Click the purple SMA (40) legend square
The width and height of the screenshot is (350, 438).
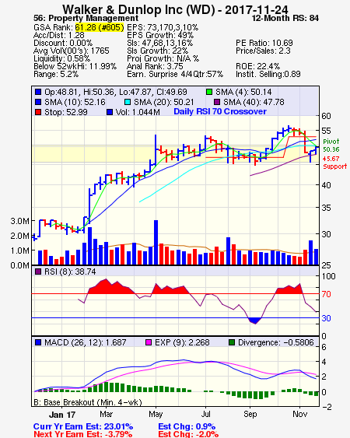click(217, 102)
